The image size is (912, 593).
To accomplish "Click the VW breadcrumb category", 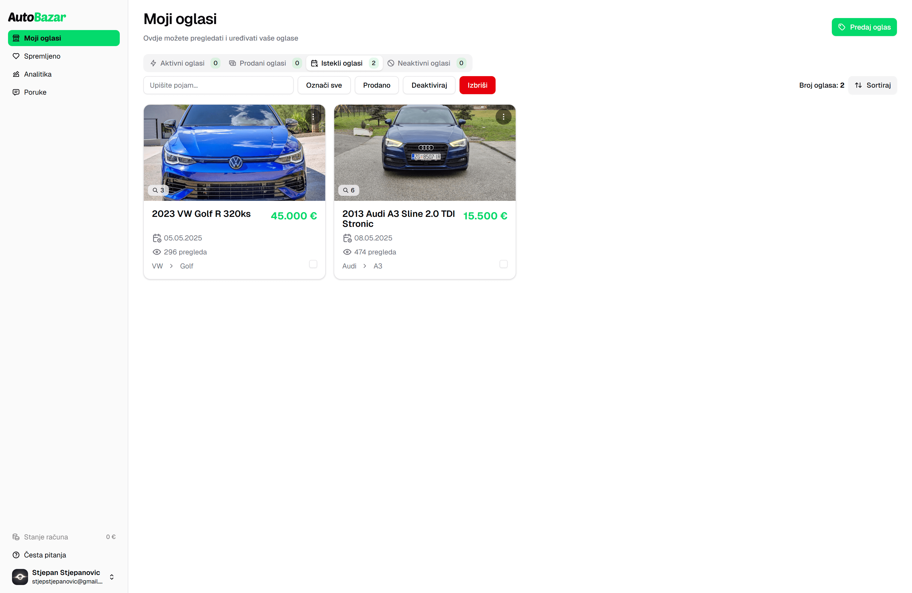I will 158,266.
